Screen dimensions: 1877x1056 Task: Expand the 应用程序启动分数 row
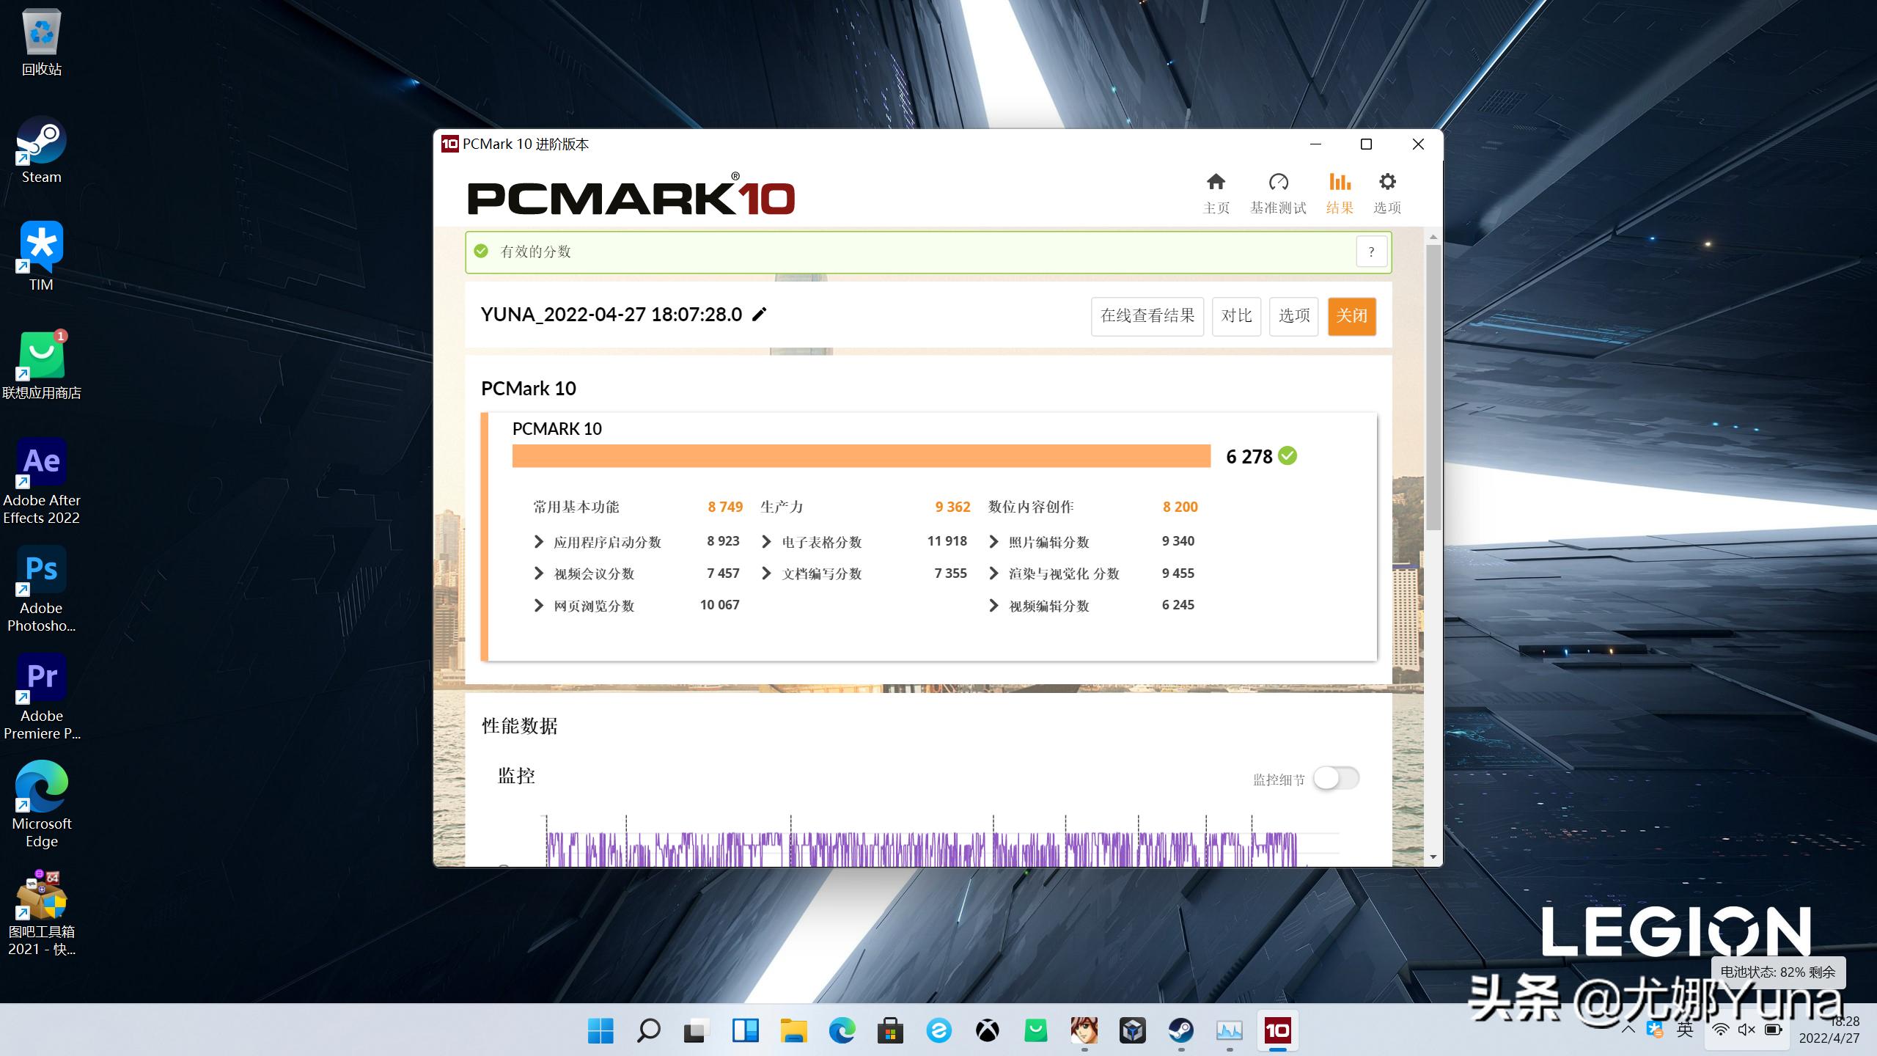click(x=539, y=542)
